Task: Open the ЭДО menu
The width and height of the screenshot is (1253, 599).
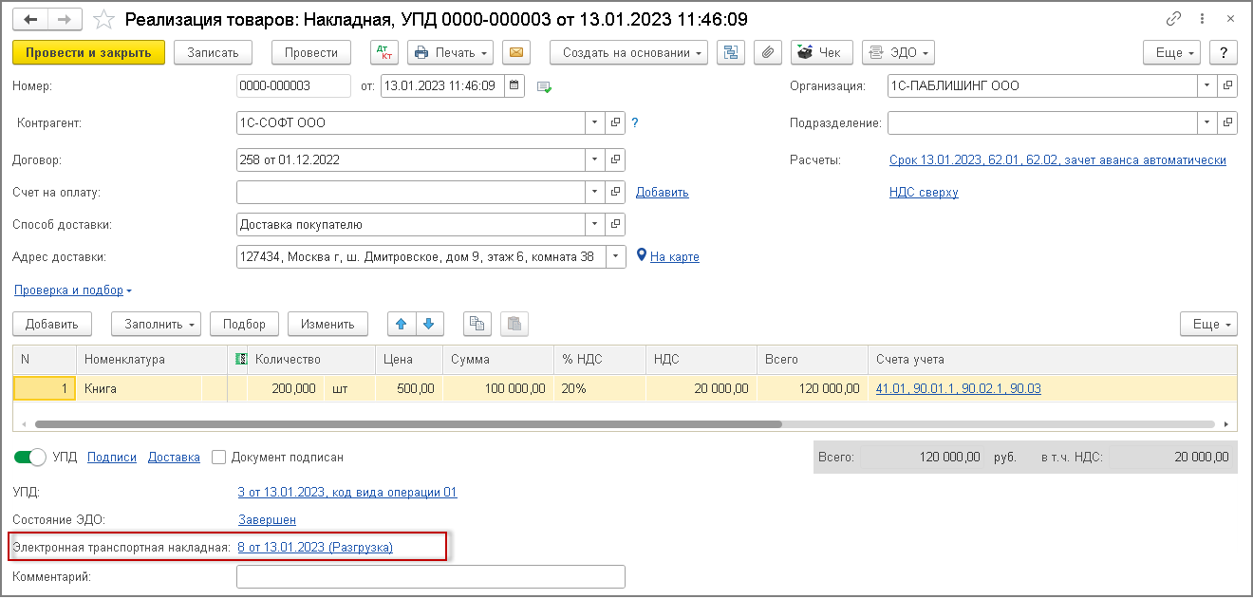Action: pyautogui.click(x=898, y=52)
